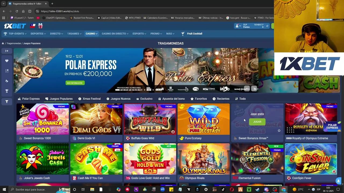This screenshot has height=193, width=344.
Task: Open the Joker's Jewels Cash thumbnail
Action: click(x=42, y=159)
